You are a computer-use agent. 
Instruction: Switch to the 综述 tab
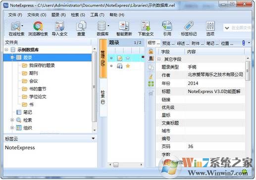183,43
